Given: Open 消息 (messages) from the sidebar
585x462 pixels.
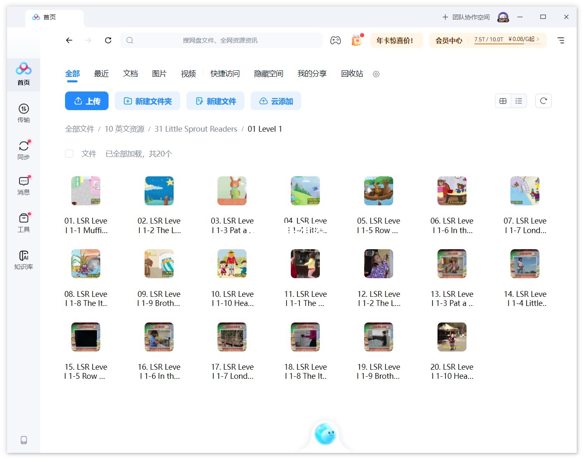Looking at the screenshot, I should tap(24, 185).
